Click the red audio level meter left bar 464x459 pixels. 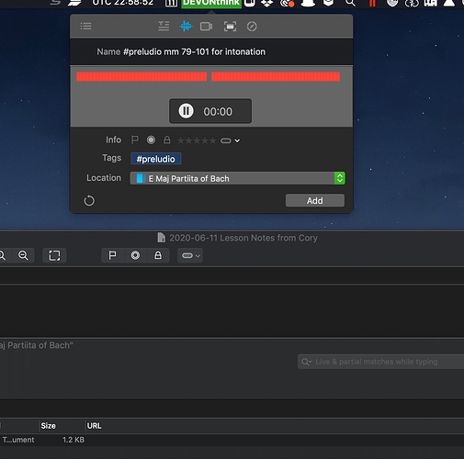tap(141, 76)
